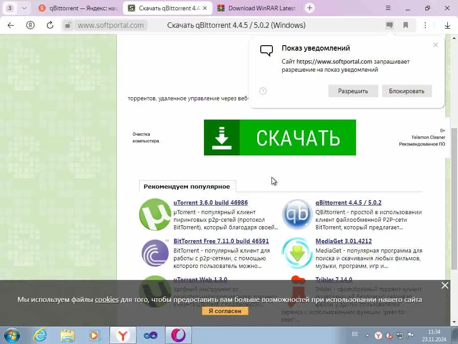This screenshot has width=458, height=344.
Task: Open a new tab with plus button
Action: [310, 8]
